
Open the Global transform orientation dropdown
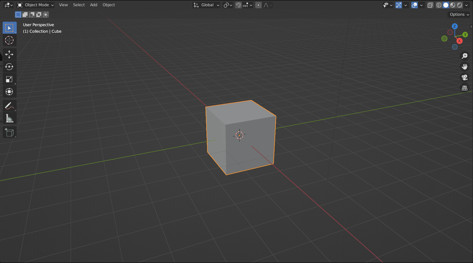207,5
